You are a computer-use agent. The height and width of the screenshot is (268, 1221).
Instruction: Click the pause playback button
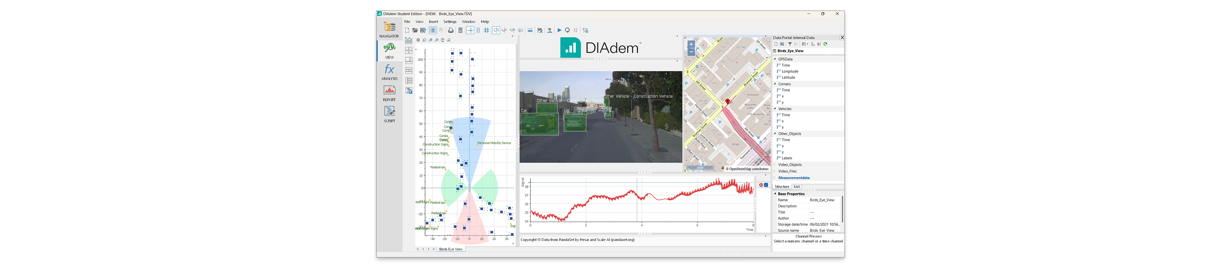click(x=576, y=30)
